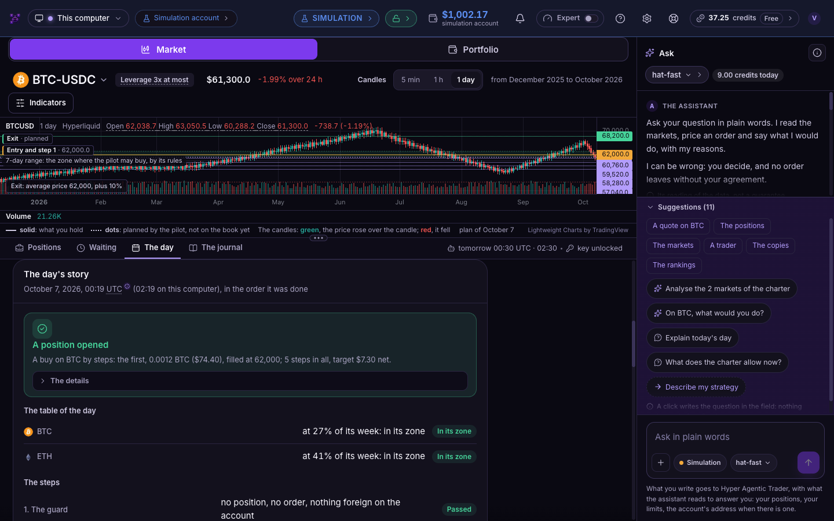Click the plus button in the Ask box
Screen dimensions: 834x521
pyautogui.click(x=661, y=463)
